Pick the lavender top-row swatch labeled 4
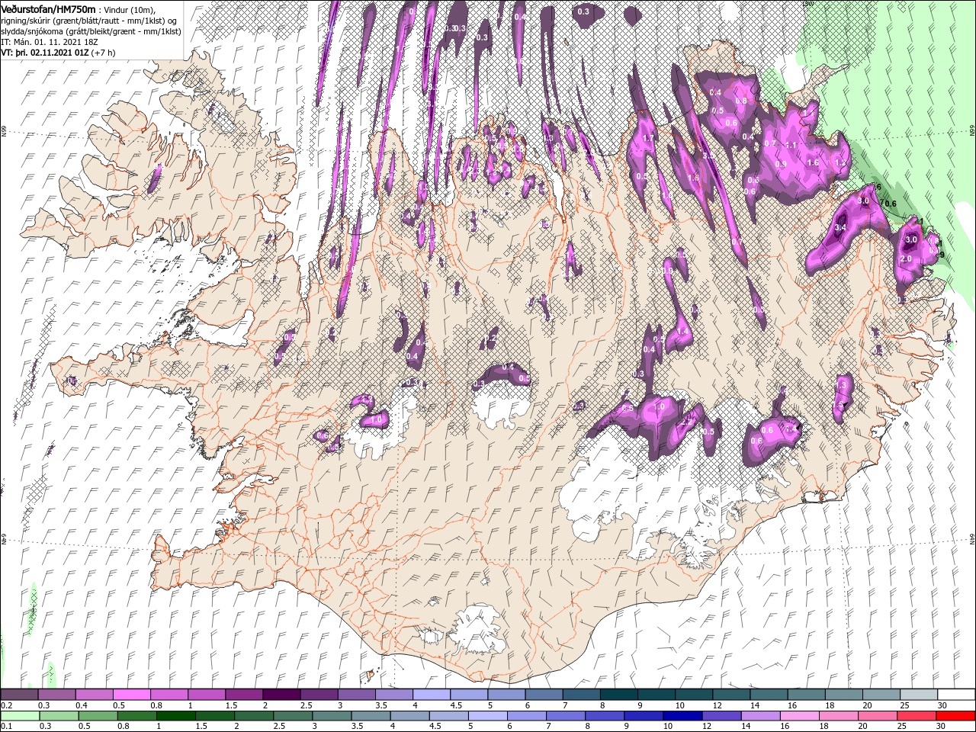This screenshot has width=976, height=732. coord(432,695)
